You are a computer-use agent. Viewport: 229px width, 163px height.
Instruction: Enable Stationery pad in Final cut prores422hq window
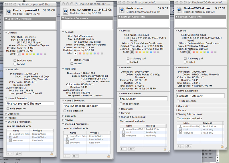pyautogui.click(x=15, y=60)
